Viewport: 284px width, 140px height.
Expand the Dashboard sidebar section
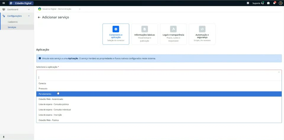tap(29, 9)
